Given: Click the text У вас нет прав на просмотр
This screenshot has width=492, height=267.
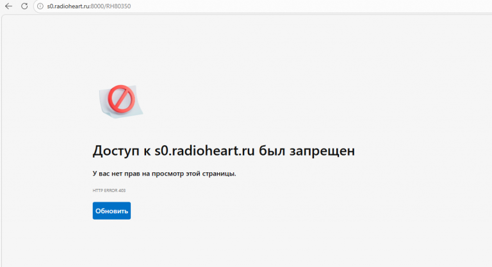Looking at the screenshot, I should coord(138,174).
